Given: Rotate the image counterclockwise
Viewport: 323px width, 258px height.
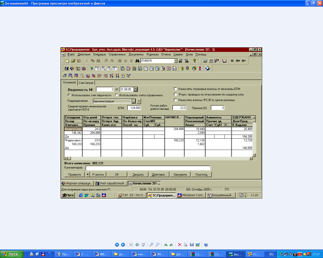Looking at the screenshot, I should pyautogui.click(x=172, y=245).
